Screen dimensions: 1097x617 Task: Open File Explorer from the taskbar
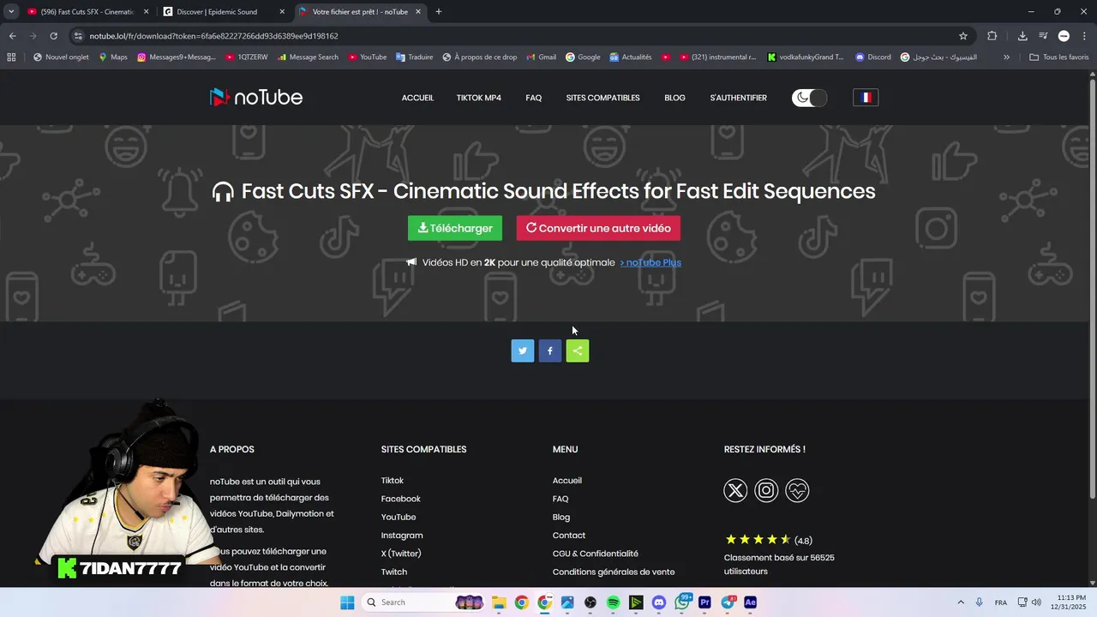pos(498,602)
